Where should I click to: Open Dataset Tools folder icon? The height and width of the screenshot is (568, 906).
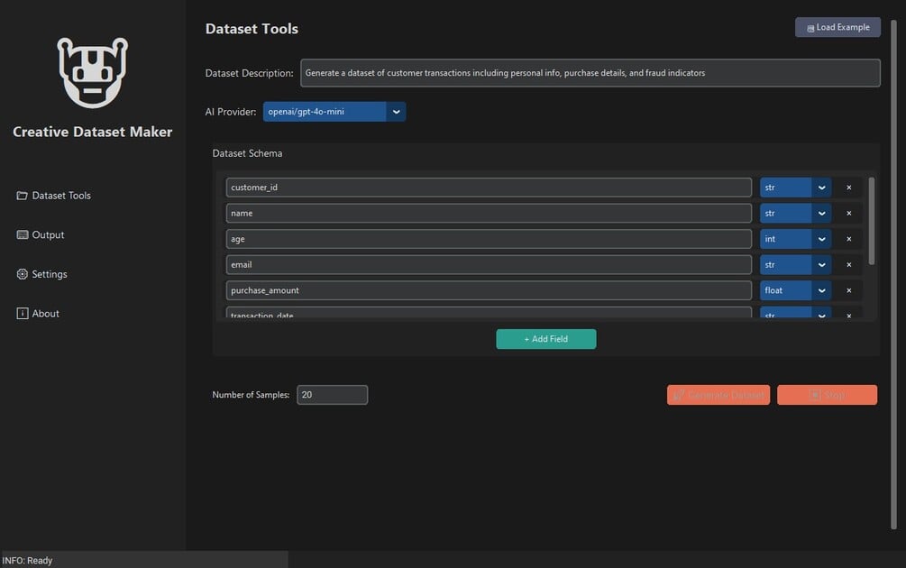22,196
